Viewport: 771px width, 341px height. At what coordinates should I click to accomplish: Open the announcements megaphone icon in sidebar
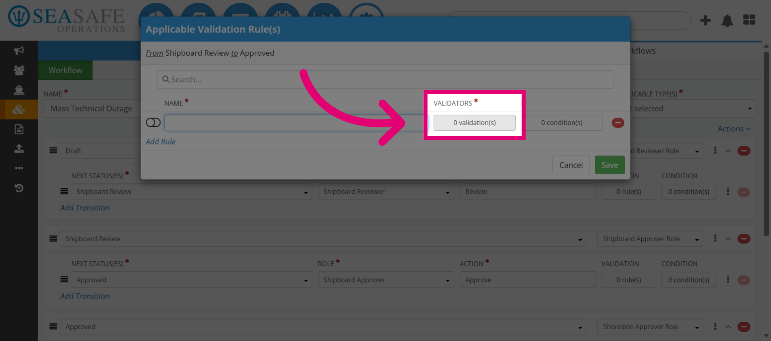click(19, 50)
